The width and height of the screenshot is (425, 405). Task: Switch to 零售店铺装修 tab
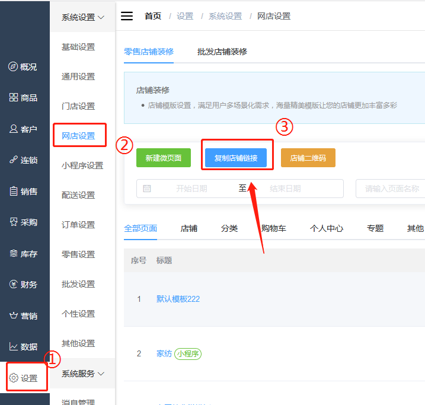tap(149, 52)
